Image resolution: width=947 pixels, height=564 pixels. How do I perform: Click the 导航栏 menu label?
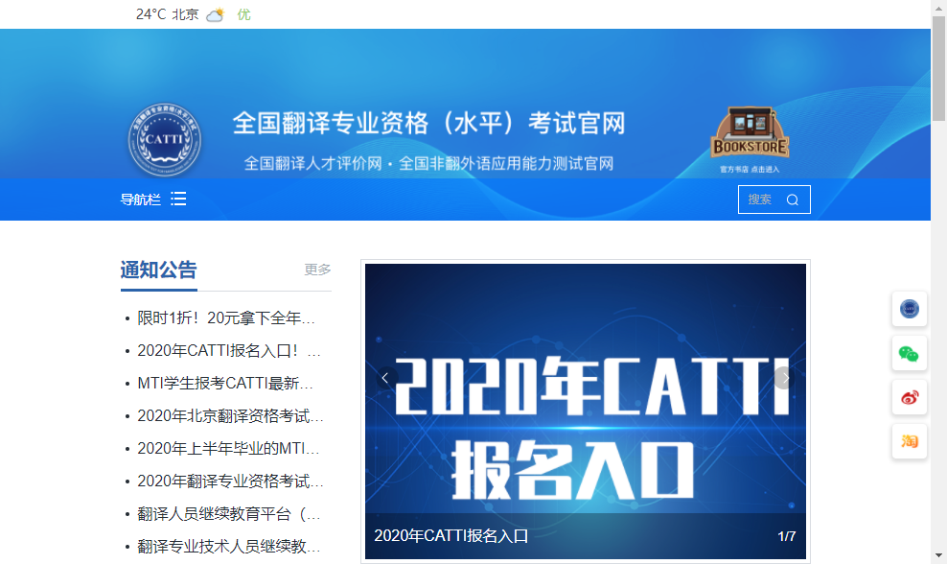pos(140,199)
